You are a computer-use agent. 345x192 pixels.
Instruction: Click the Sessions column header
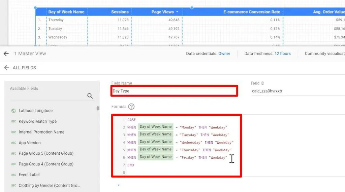coord(120,12)
